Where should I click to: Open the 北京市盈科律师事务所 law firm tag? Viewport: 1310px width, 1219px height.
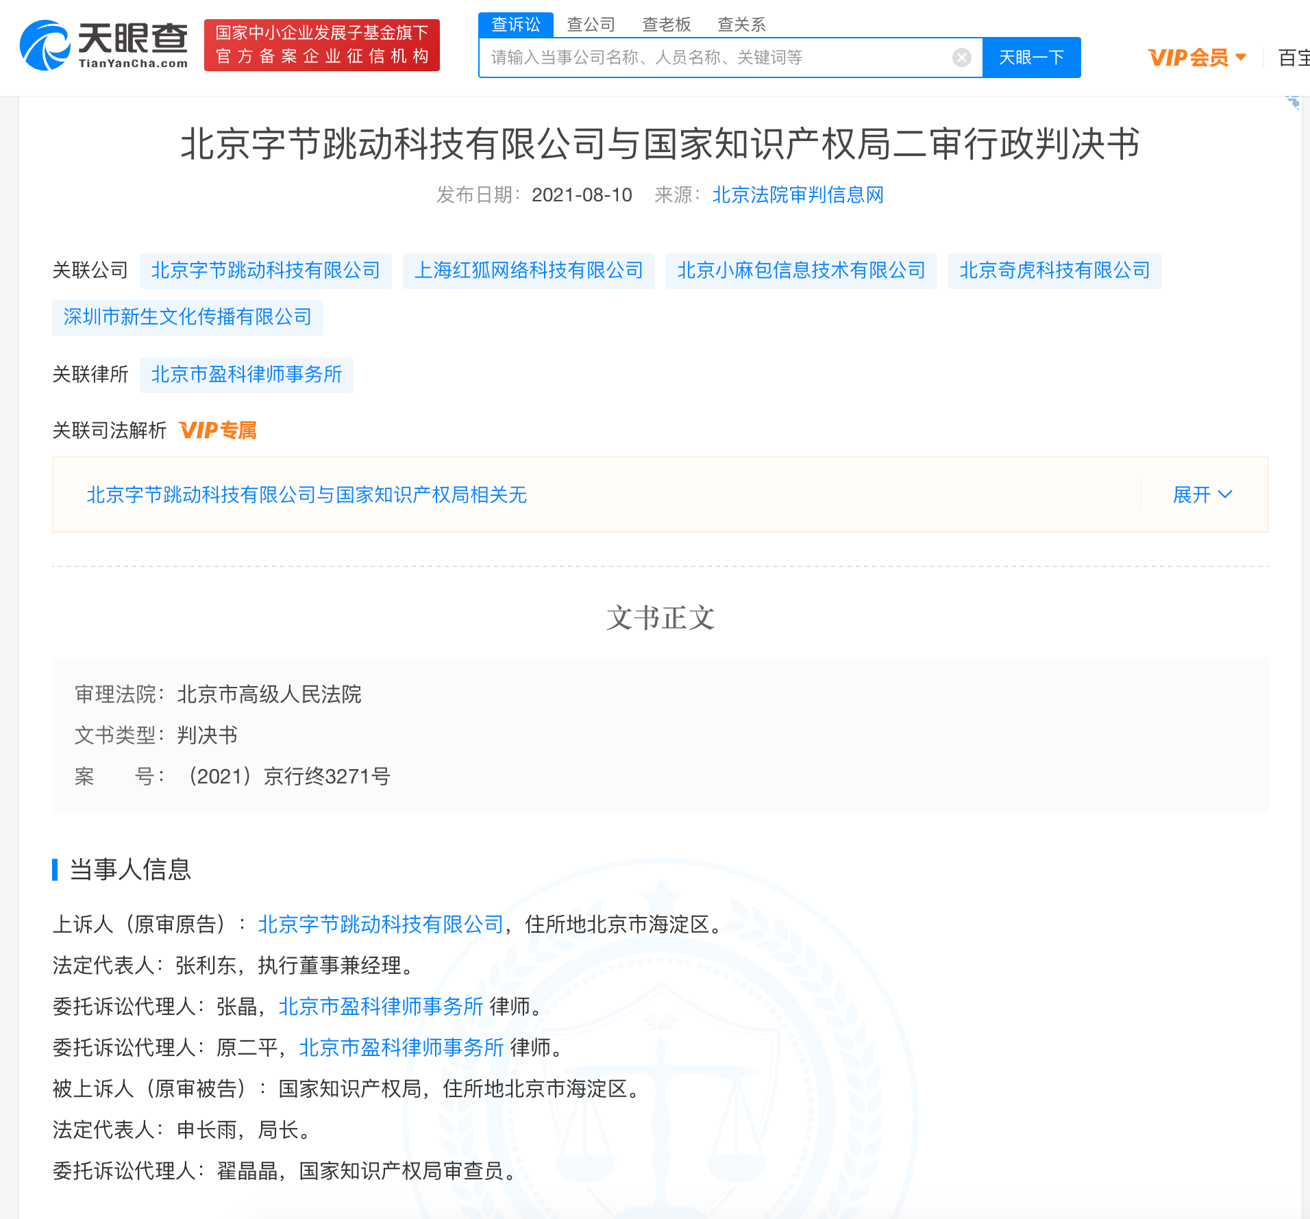click(x=246, y=375)
